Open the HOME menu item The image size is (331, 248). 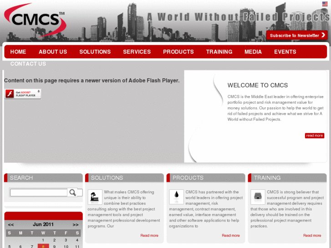point(18,52)
